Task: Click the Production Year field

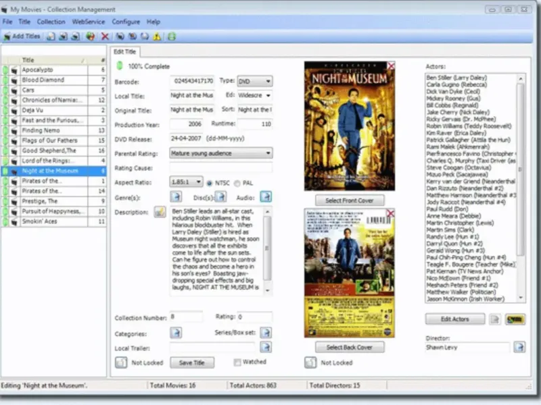Action: pos(187,124)
